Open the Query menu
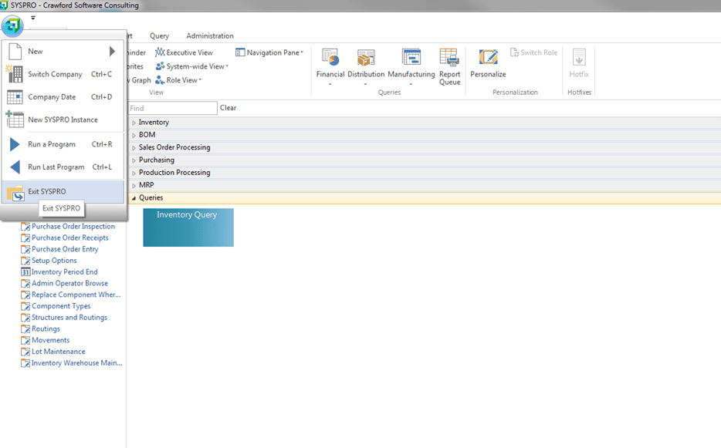 tap(159, 35)
